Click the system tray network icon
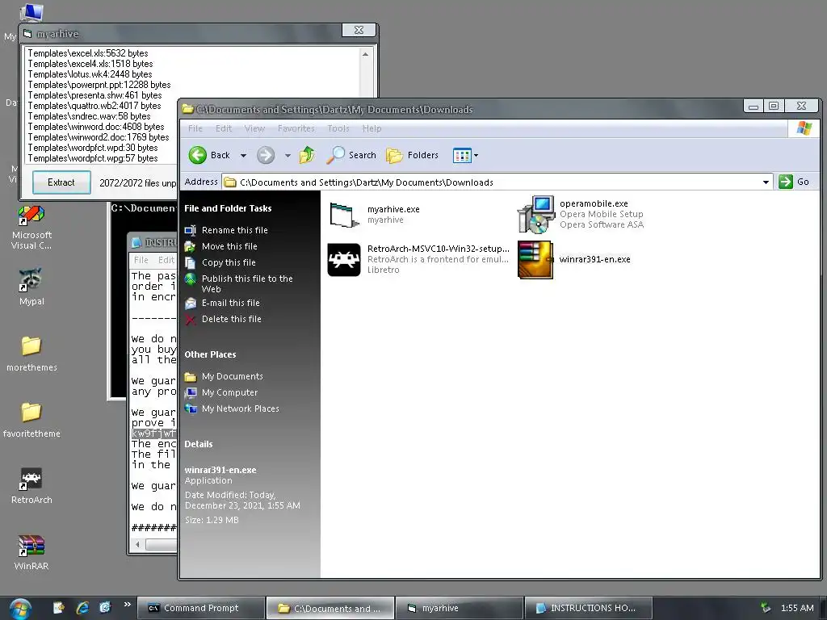Viewport: 827px width, 620px height. (x=766, y=608)
